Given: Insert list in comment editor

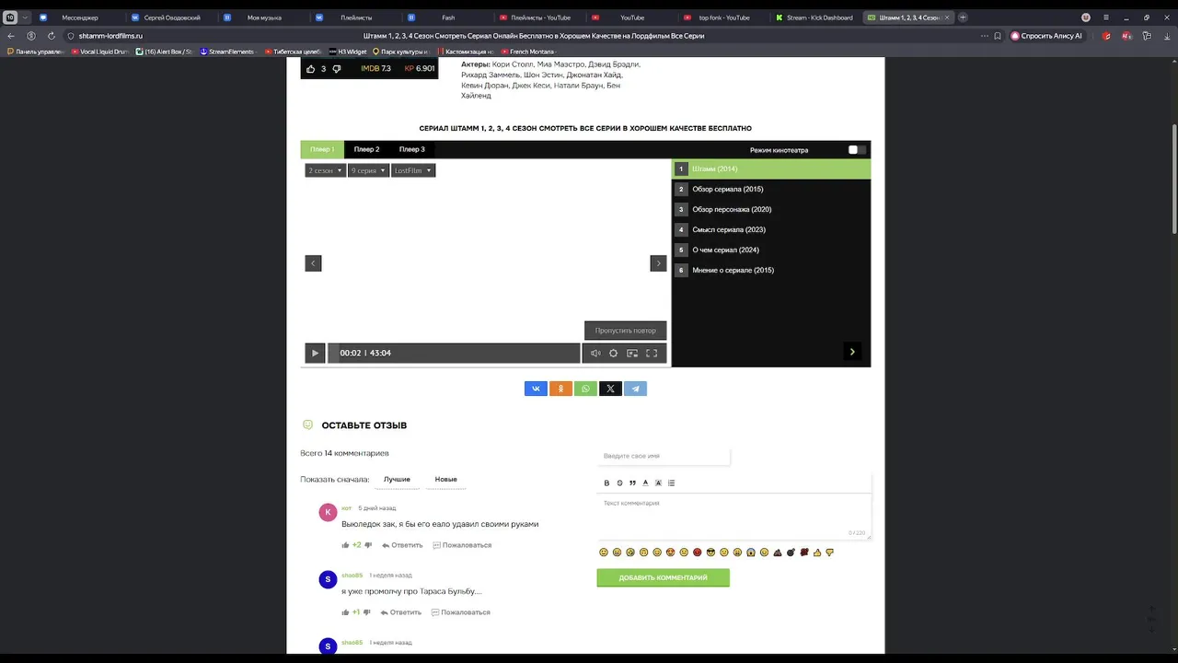Looking at the screenshot, I should click(x=671, y=483).
